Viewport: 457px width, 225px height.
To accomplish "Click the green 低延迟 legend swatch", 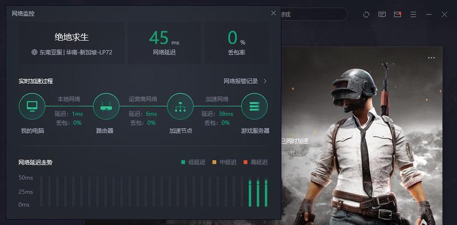I will [x=183, y=162].
